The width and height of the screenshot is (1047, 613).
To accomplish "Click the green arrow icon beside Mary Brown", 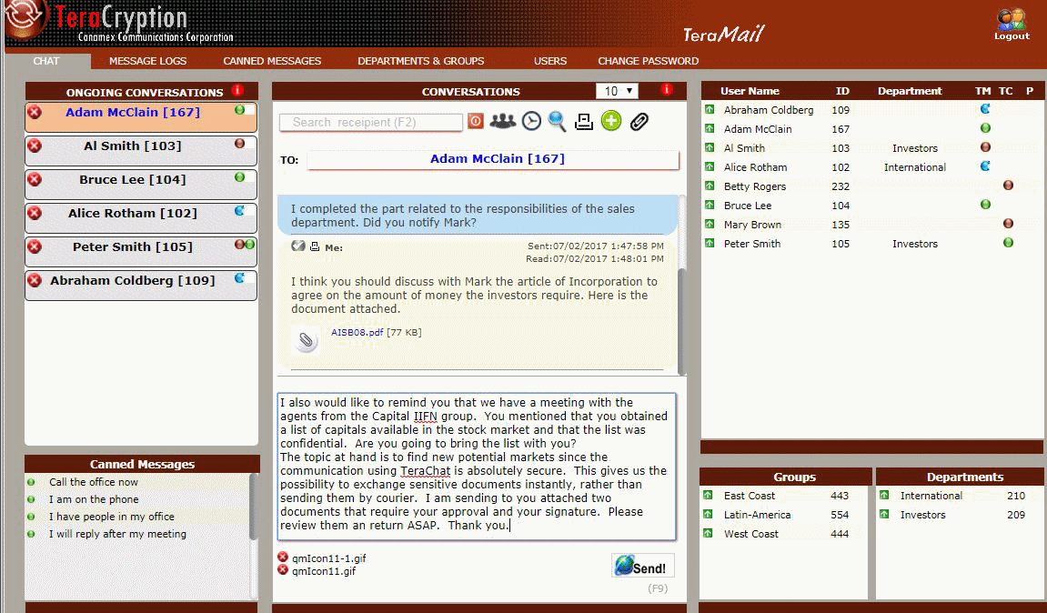I will coord(710,225).
